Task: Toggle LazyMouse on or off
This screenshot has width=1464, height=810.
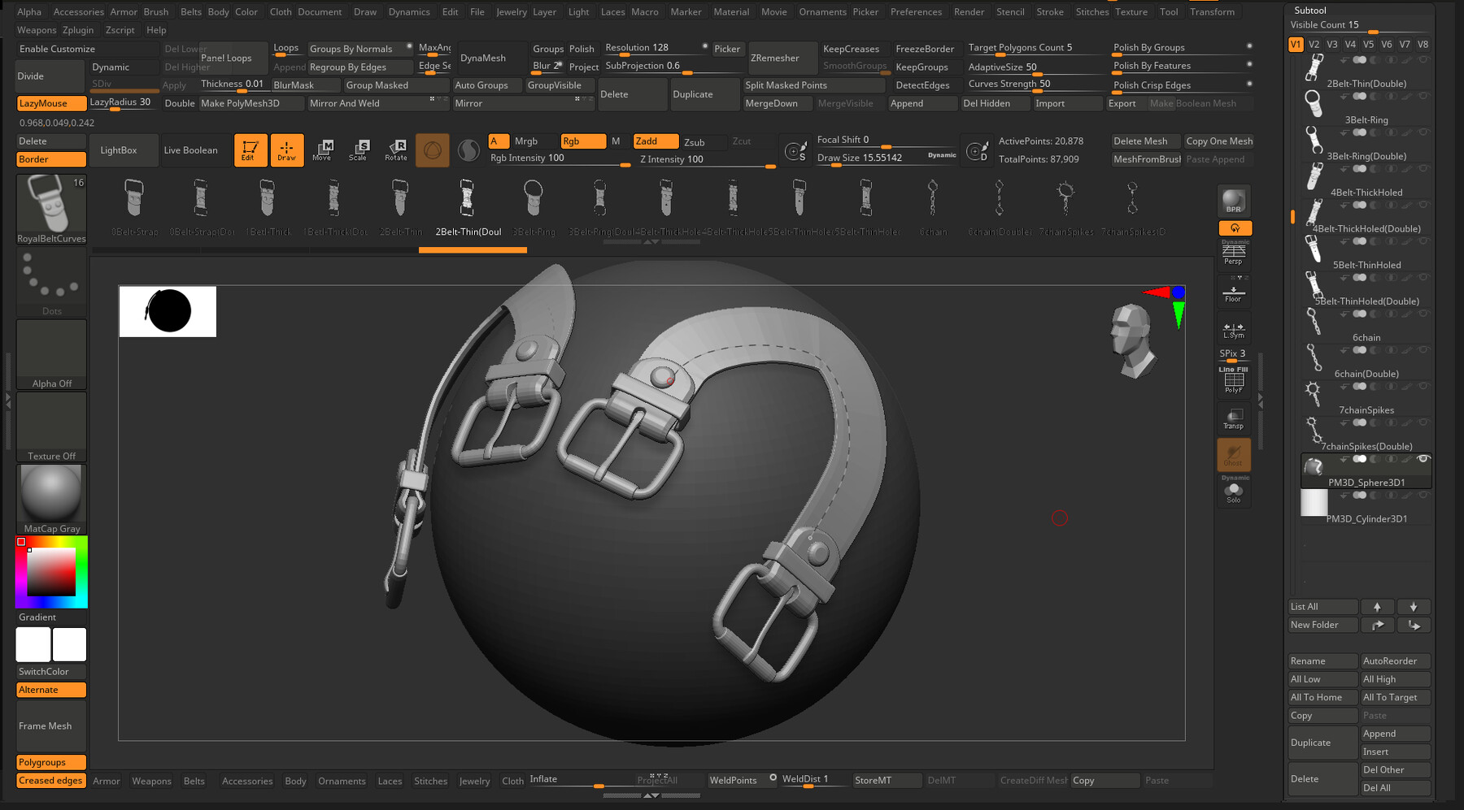Action: tap(51, 103)
